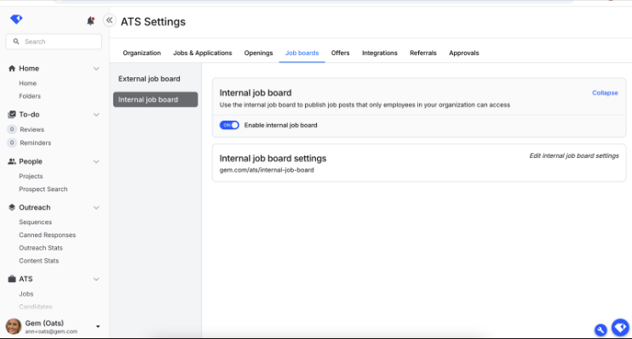Open Jobs under ATS
The width and height of the screenshot is (632, 339).
26,294
